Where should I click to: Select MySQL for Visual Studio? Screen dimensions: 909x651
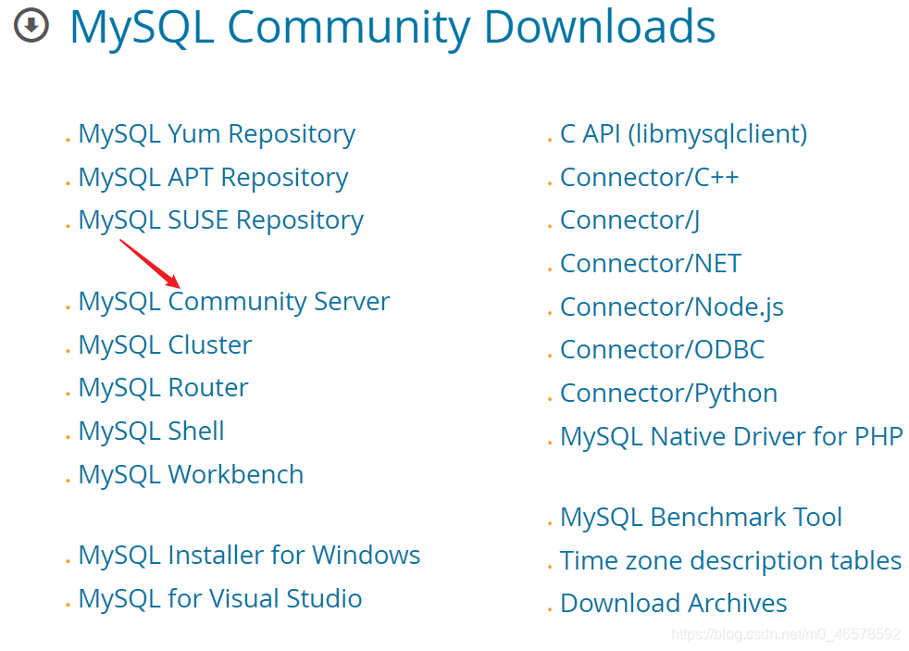(220, 599)
